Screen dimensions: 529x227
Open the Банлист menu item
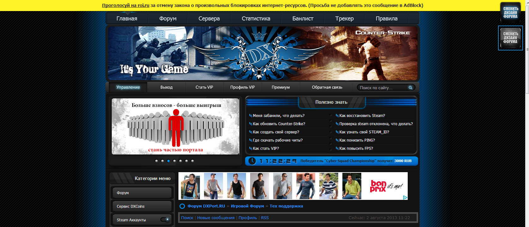(303, 19)
